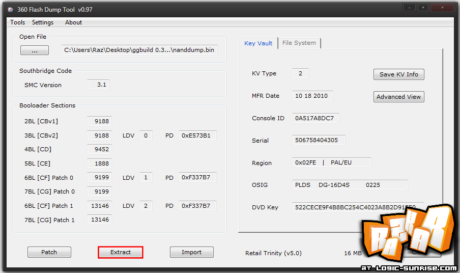The height and width of the screenshot is (273, 460).
Task: Click the 360 Flash Dump Tool title icon
Action: click(x=11, y=10)
